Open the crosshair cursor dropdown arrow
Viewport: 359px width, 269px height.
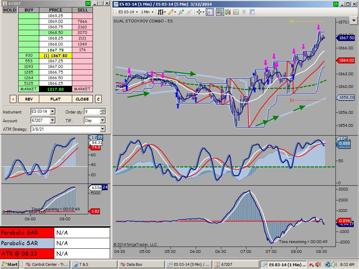coord(203,12)
